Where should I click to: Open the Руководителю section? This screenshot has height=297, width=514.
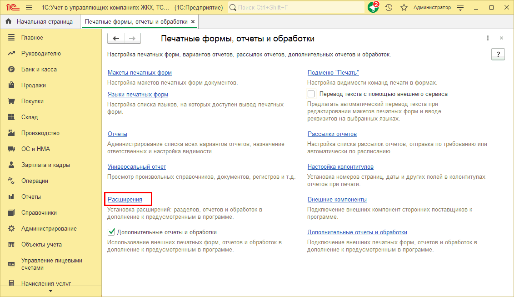(41, 53)
